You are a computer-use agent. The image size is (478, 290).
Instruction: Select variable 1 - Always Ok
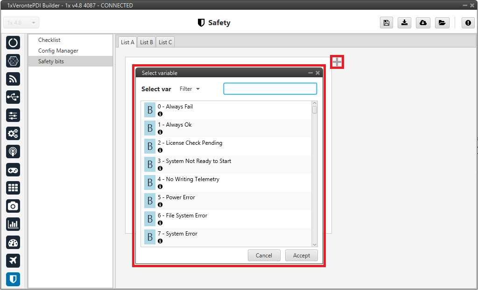226,128
